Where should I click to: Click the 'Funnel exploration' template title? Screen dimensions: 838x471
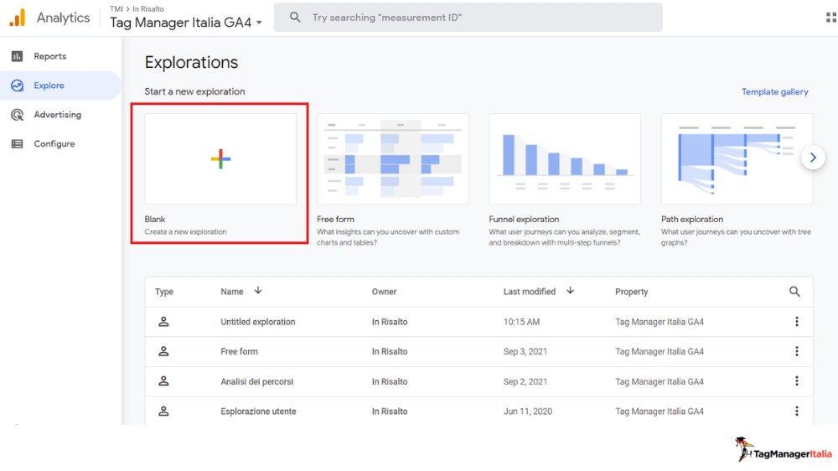(x=524, y=220)
